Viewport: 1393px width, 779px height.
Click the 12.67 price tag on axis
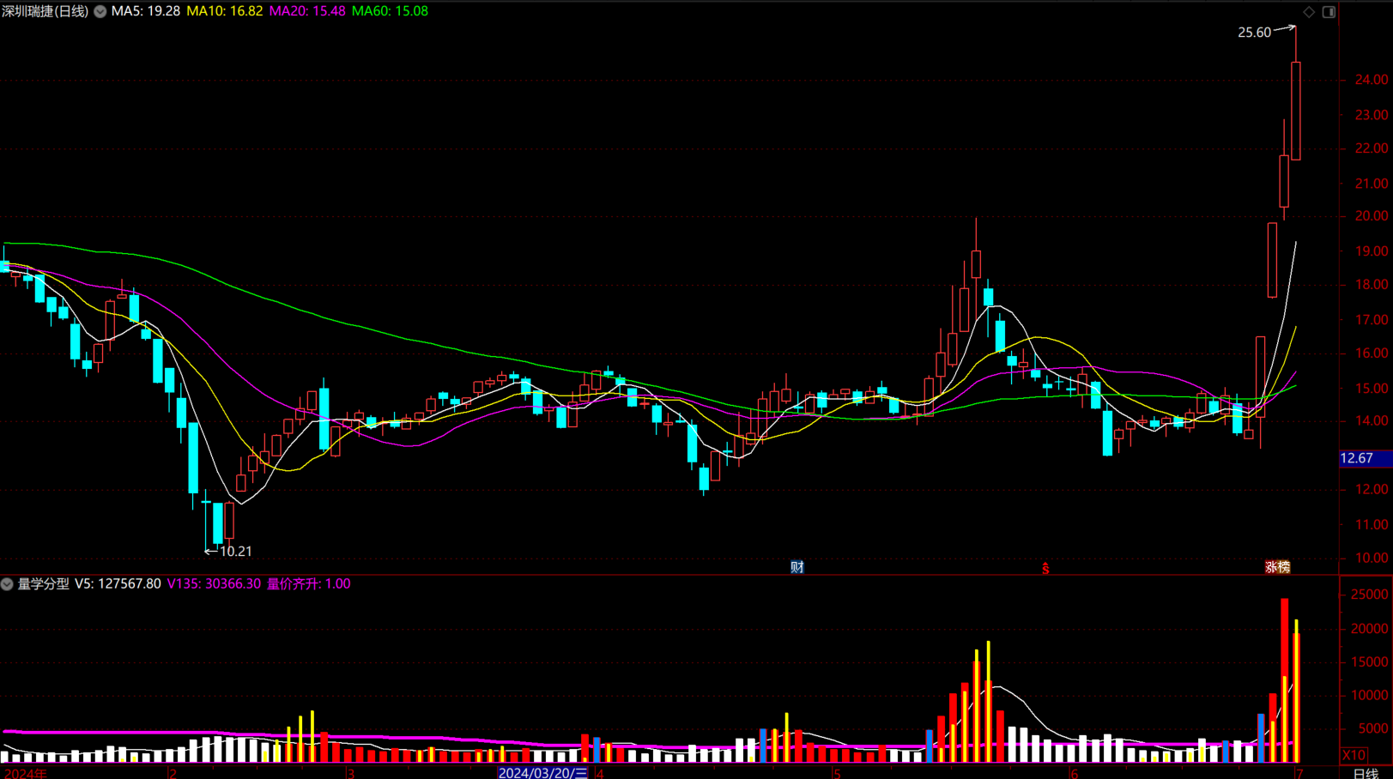click(1366, 459)
